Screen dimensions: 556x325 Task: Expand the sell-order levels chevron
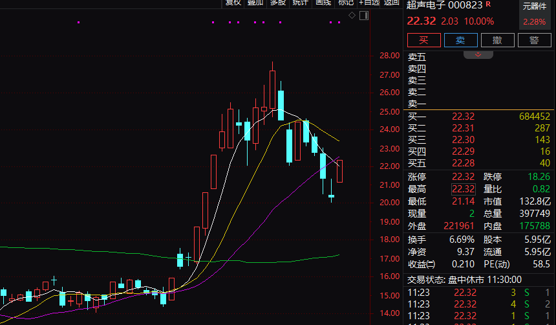tap(478, 54)
